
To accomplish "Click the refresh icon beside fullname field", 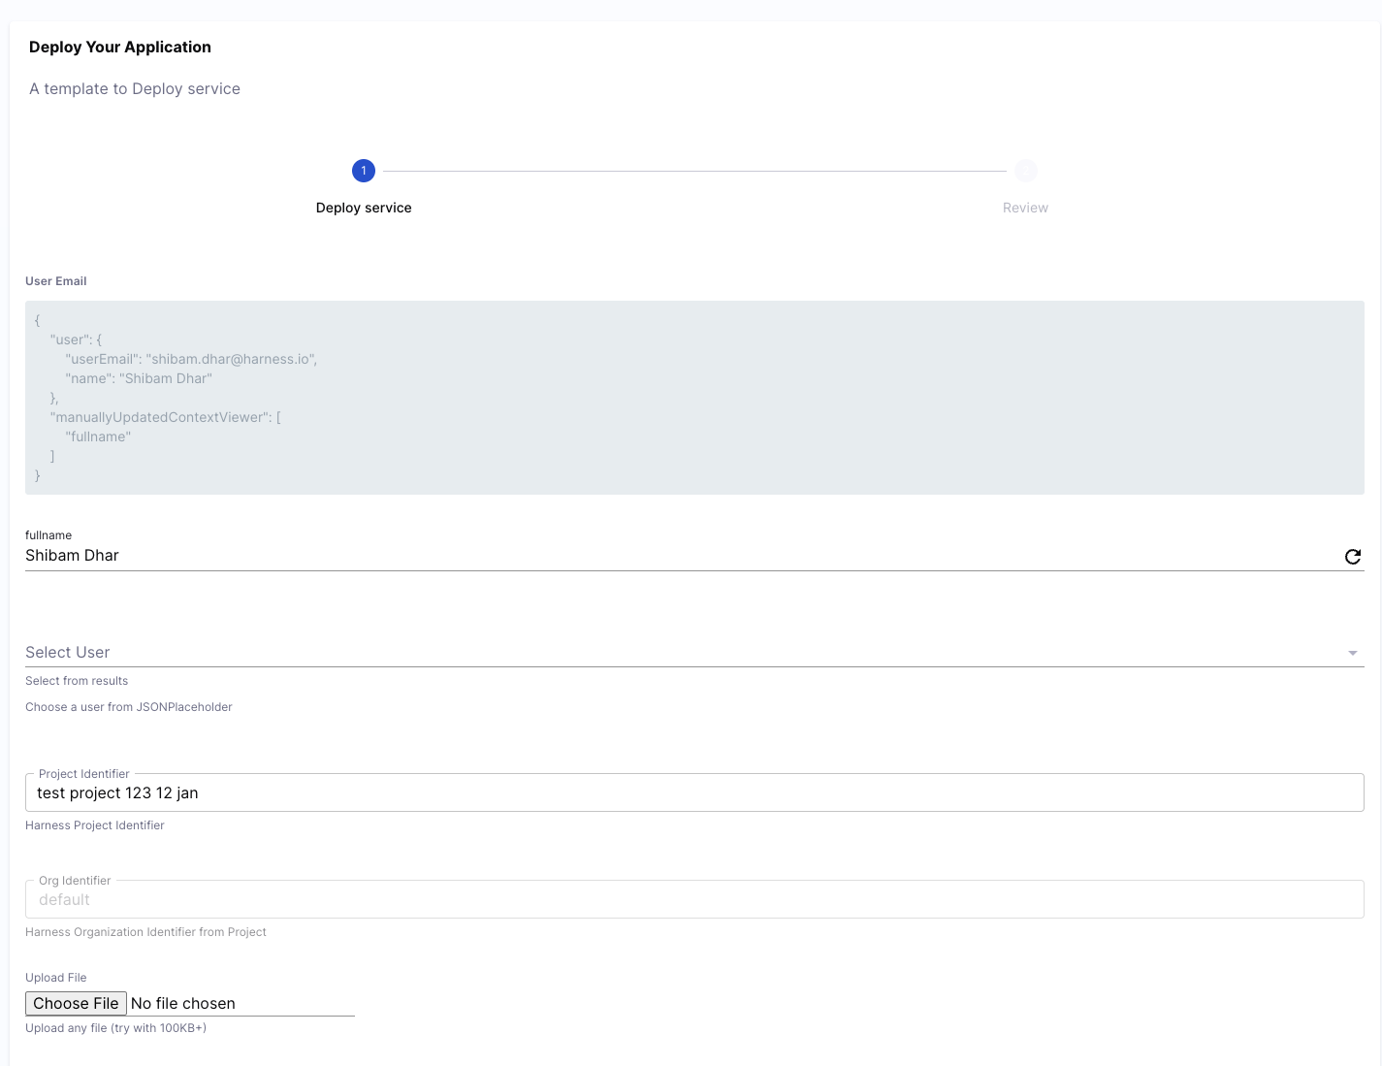I will click(1352, 557).
